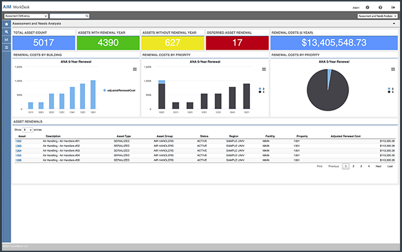
Task: Sort table by Facility column header
Action: click(270, 137)
